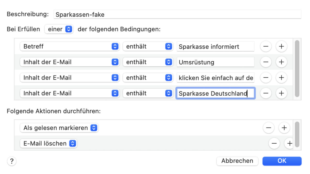Remove the 'Sparkasse informiert' condition with minus
Screen dimensions: 310x174
click(266, 47)
